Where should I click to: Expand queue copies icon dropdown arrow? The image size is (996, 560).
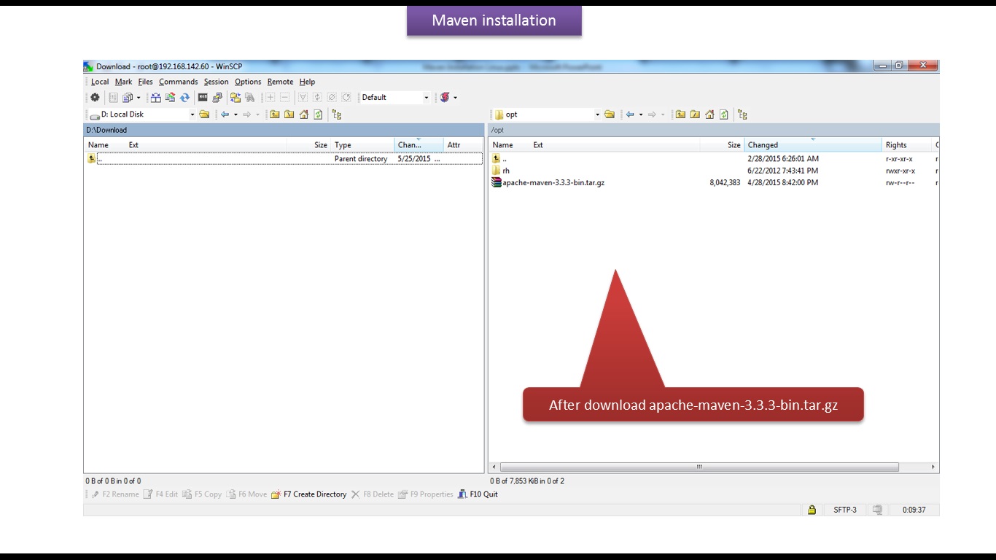click(139, 97)
